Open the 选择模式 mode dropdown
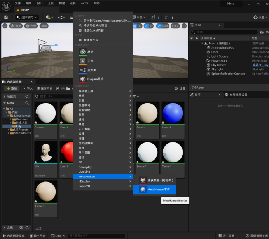Viewport: 269px width, 239px height. [27, 18]
